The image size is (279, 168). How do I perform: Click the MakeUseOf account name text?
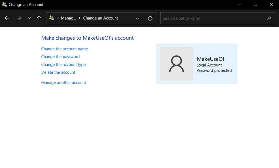(210, 59)
